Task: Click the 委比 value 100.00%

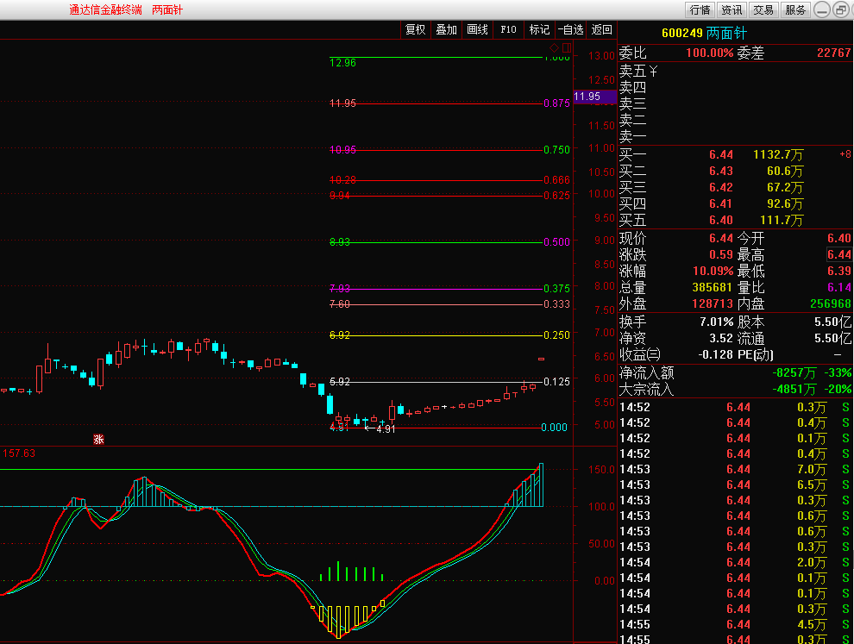Action: coord(710,53)
